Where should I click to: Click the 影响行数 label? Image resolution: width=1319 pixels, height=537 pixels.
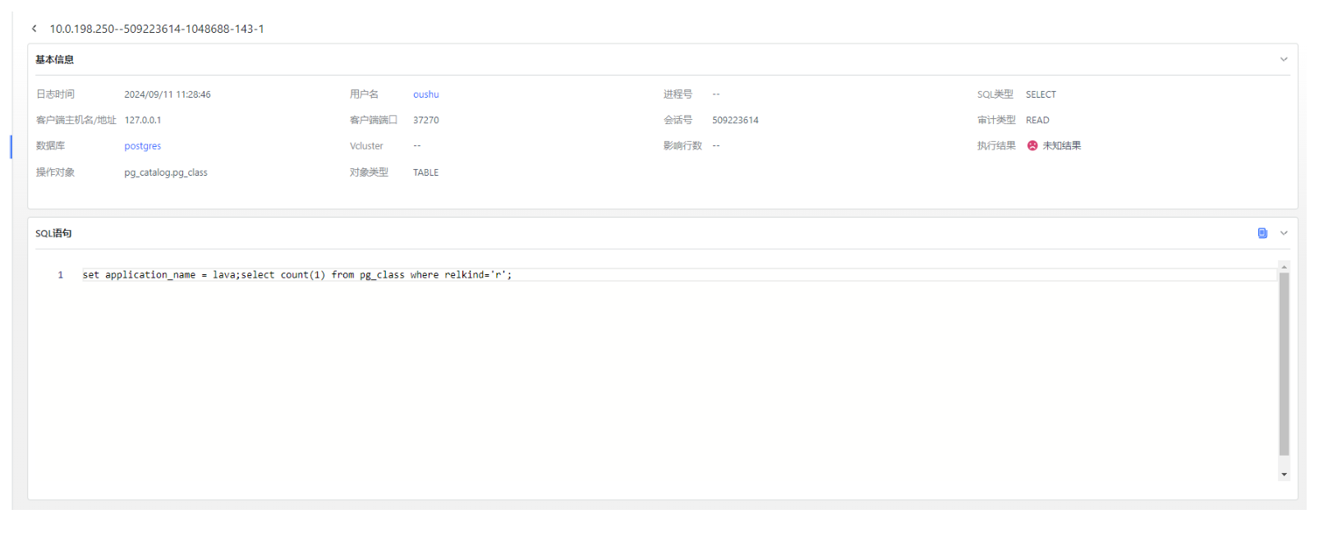(682, 145)
